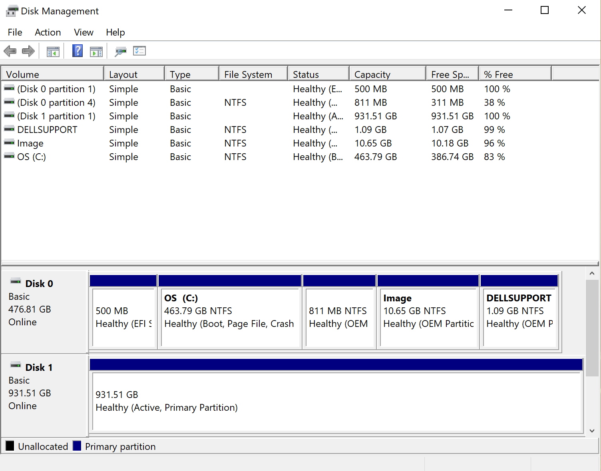Select the OS (C:) volume name in list
The image size is (601, 471).
click(x=32, y=157)
